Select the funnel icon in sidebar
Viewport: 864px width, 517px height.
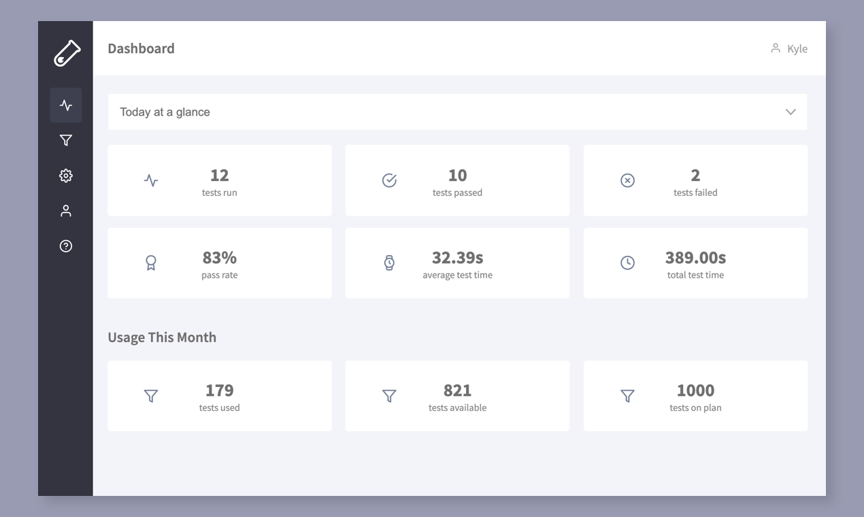[x=66, y=140]
